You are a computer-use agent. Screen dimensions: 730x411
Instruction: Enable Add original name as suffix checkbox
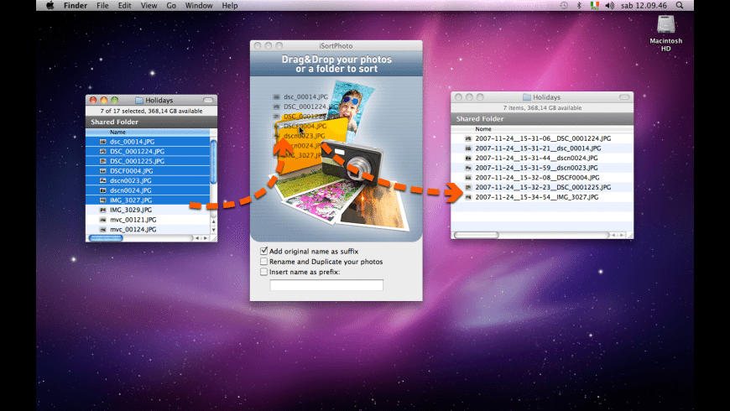point(264,251)
